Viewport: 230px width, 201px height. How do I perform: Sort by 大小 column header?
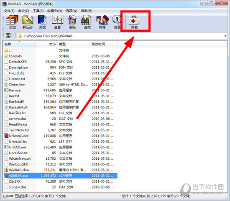click(x=46, y=44)
